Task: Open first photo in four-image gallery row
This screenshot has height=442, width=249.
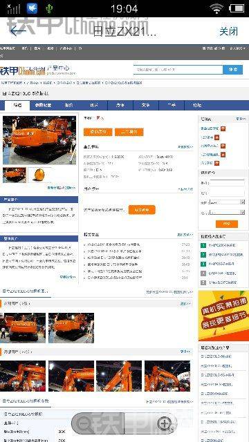Action: point(23,376)
